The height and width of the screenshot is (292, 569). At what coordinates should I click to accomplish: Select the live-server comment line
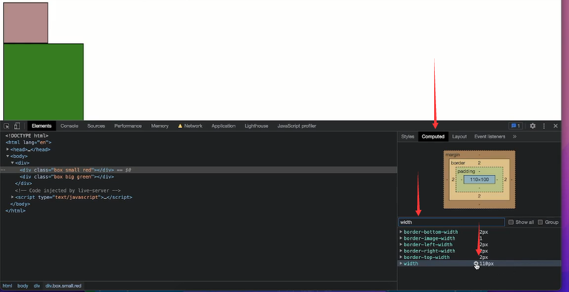tap(68, 190)
